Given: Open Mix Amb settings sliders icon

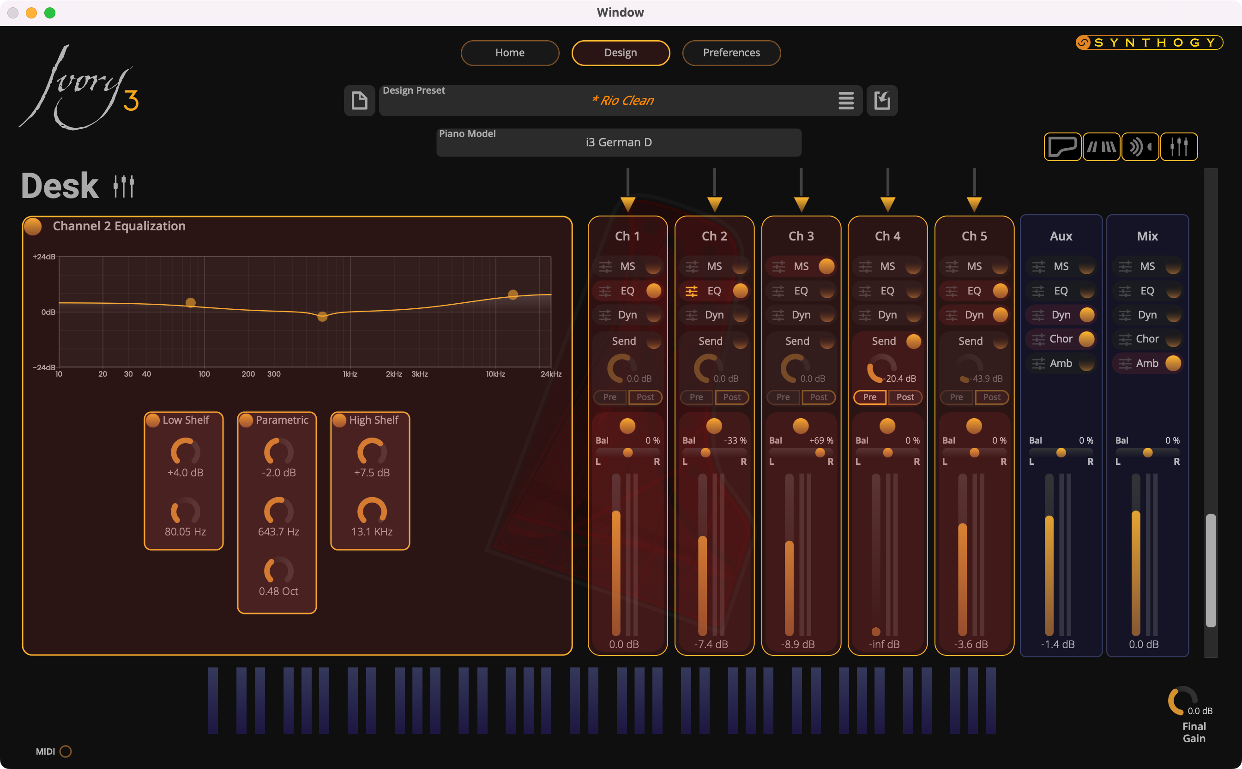Looking at the screenshot, I should click(x=1125, y=364).
